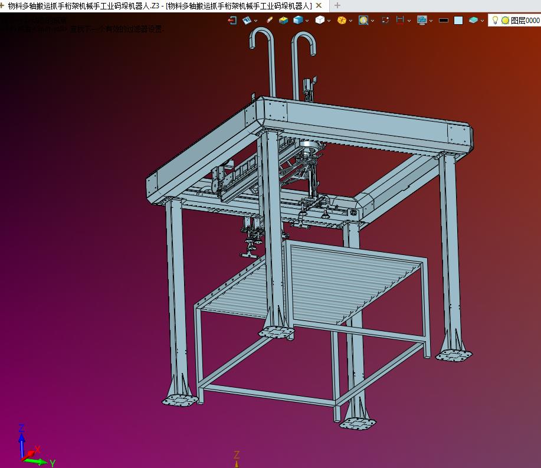The image size is (541, 468).
Task: Click the monitor display icon
Action: click(x=422, y=21)
